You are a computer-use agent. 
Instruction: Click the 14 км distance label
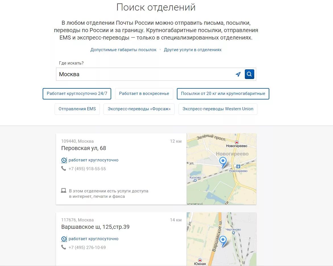pyautogui.click(x=176, y=220)
